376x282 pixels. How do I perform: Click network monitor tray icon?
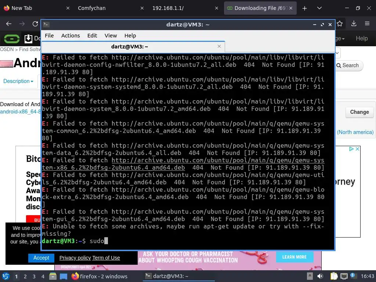pyautogui.click(x=344, y=276)
